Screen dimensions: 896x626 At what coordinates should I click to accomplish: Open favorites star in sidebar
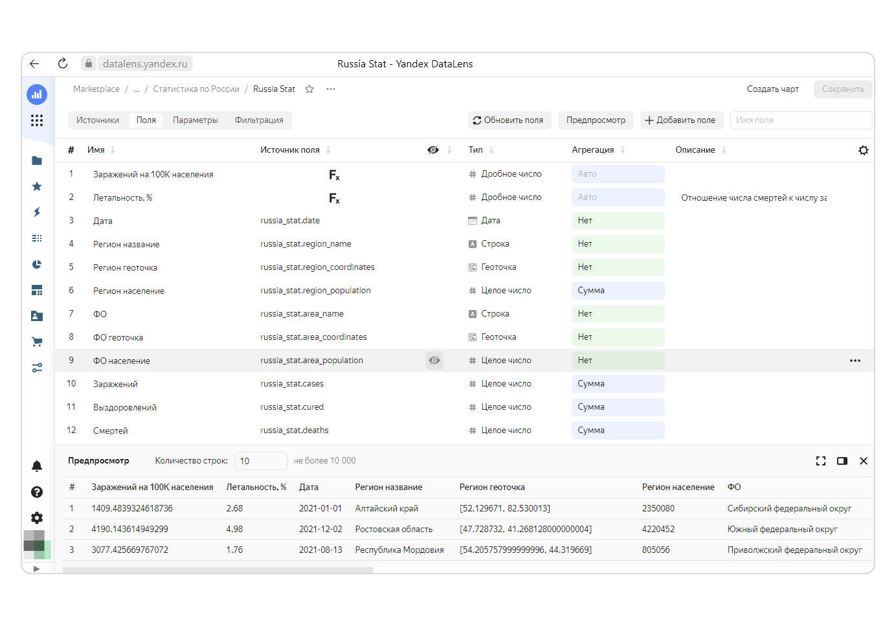(x=37, y=186)
